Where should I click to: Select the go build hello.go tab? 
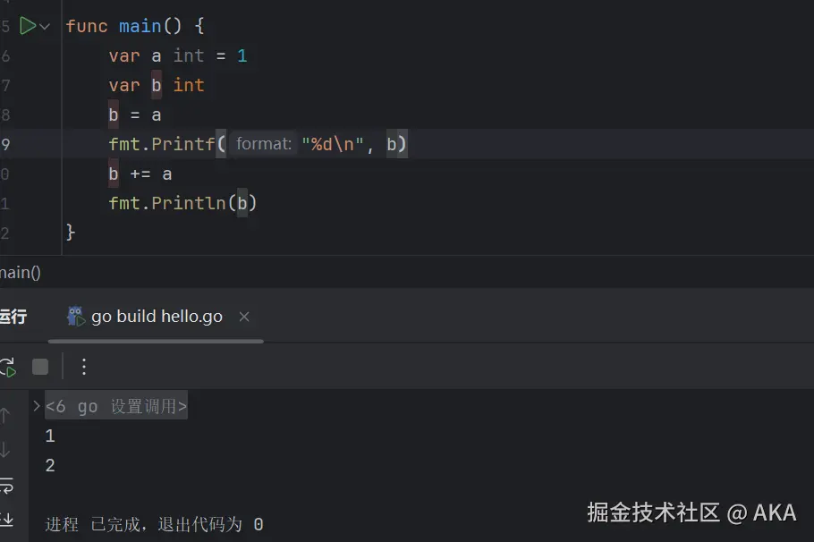tap(157, 317)
